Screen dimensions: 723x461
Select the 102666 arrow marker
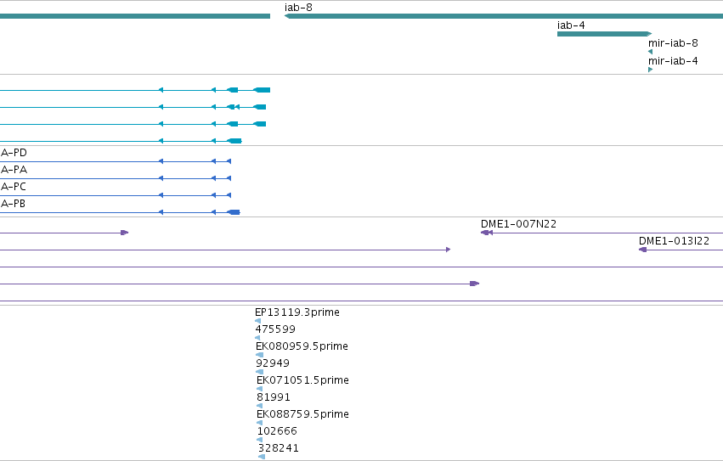pos(259,440)
